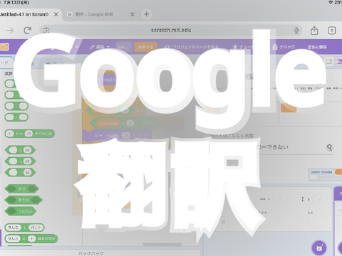Edit the sprite y position field

tap(319, 199)
